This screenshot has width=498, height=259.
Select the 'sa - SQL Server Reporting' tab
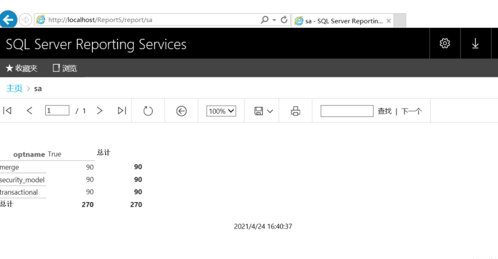(342, 21)
